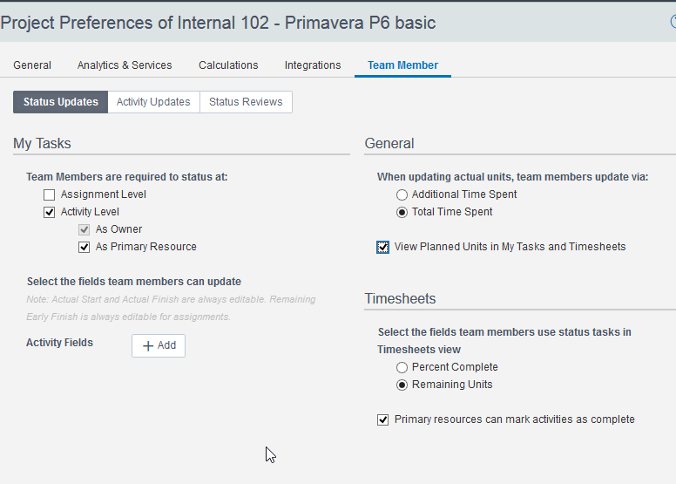
Task: Go to the Integrations tab
Action: [313, 65]
